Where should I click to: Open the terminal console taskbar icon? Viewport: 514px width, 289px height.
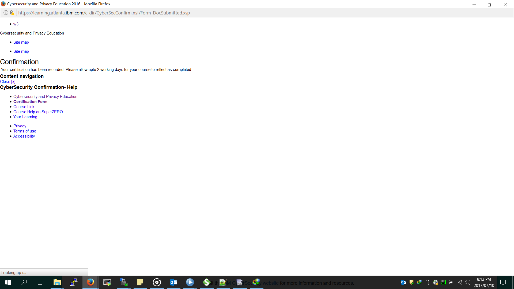tap(107, 282)
